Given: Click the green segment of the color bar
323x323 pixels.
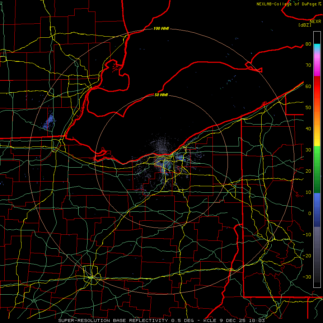Looking at the screenshot, I should coord(317,169).
